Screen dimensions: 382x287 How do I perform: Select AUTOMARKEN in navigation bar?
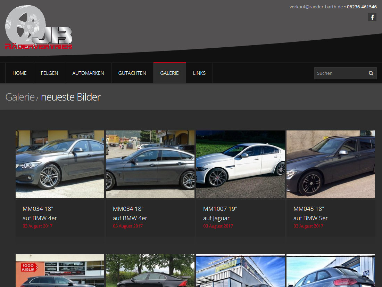88,73
